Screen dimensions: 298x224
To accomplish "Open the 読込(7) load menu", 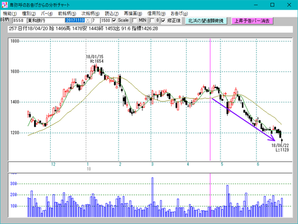I will coord(111,14).
